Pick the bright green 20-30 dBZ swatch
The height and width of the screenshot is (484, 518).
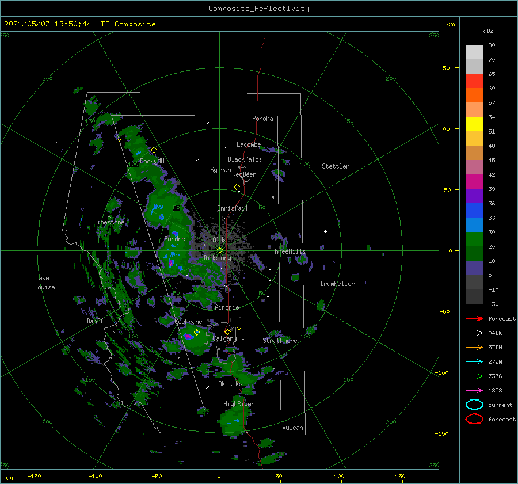474,239
